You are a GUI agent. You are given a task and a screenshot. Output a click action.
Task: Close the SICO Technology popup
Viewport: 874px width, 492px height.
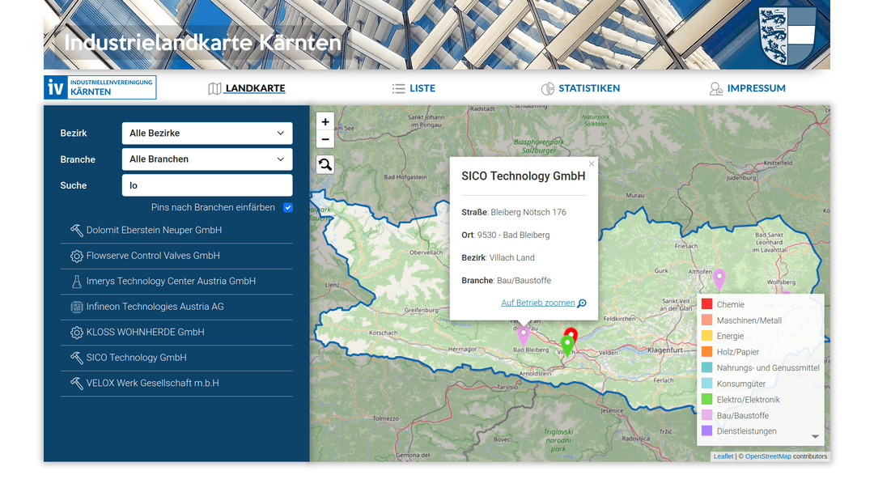coord(592,163)
